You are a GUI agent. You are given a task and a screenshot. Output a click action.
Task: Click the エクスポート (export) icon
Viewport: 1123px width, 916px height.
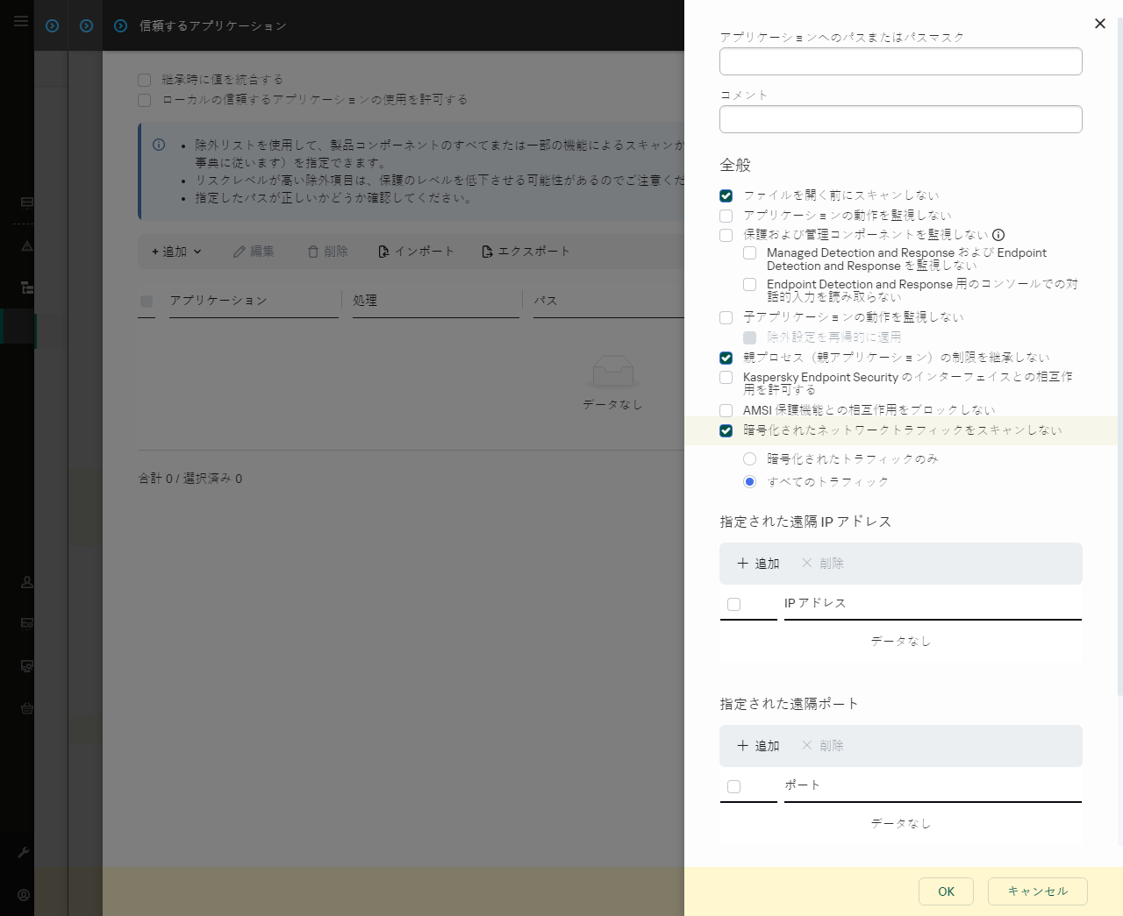coord(485,251)
